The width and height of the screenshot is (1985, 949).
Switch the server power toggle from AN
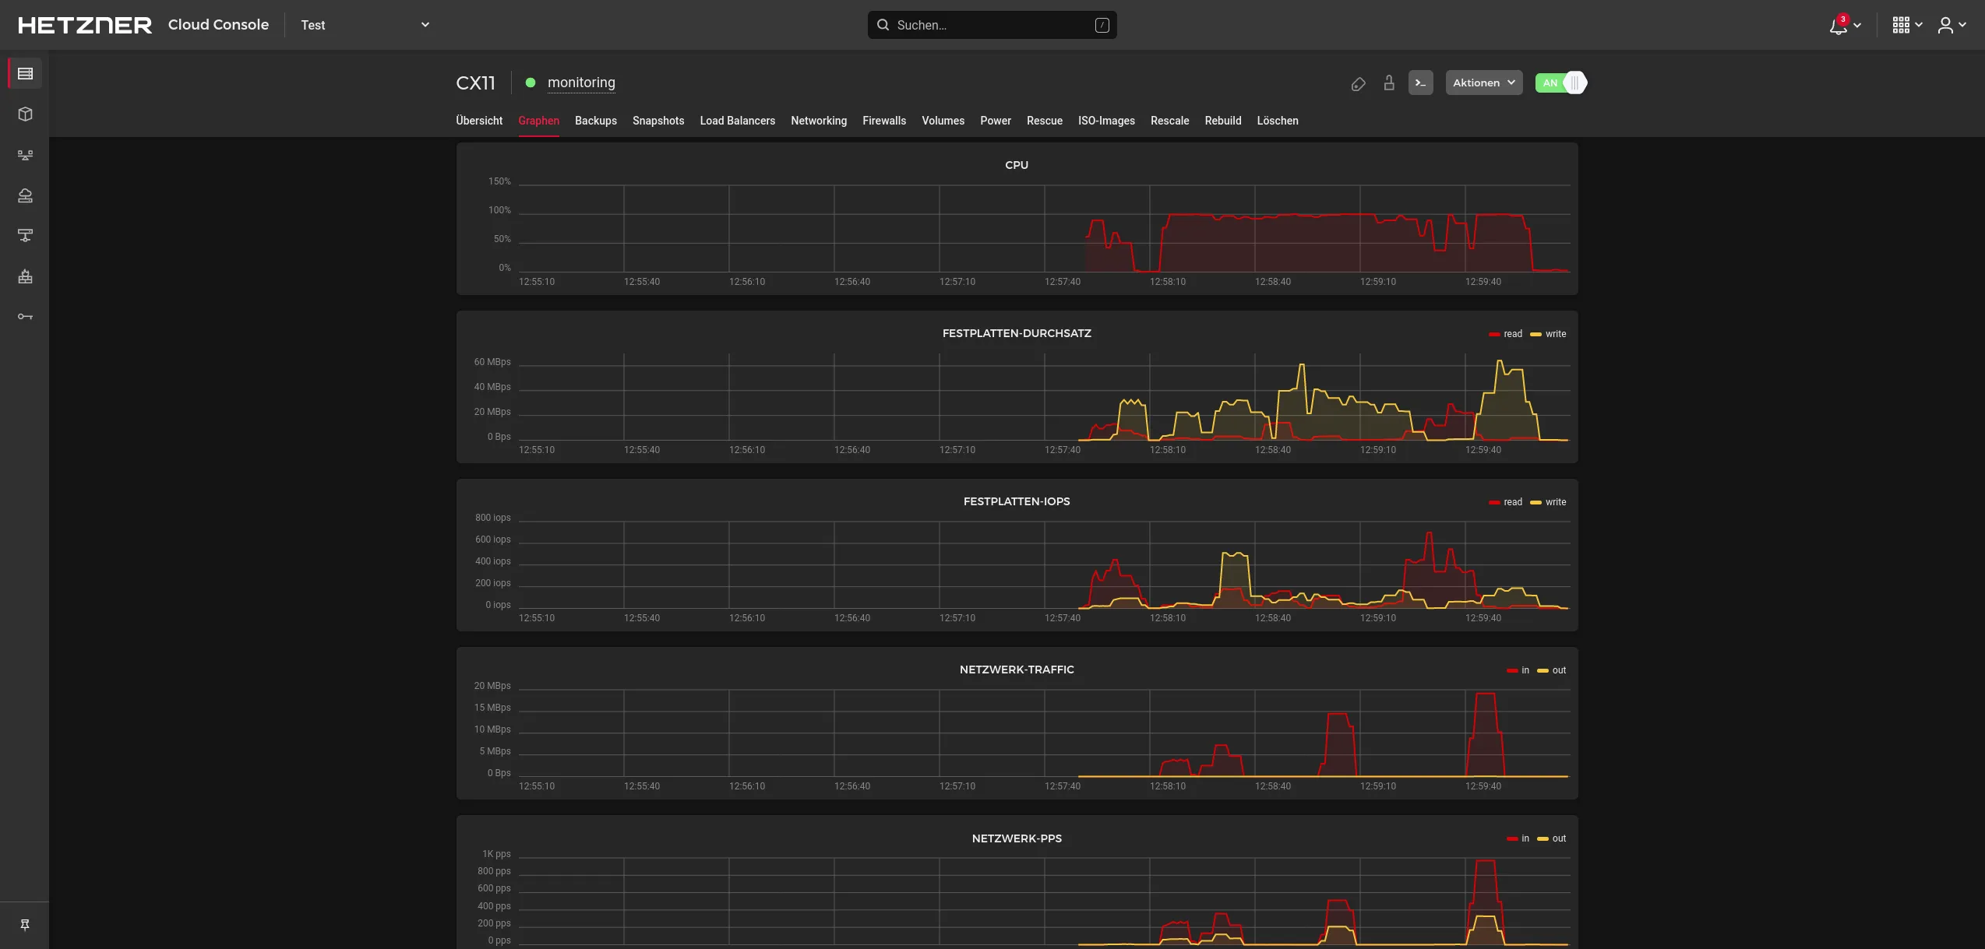point(1560,82)
